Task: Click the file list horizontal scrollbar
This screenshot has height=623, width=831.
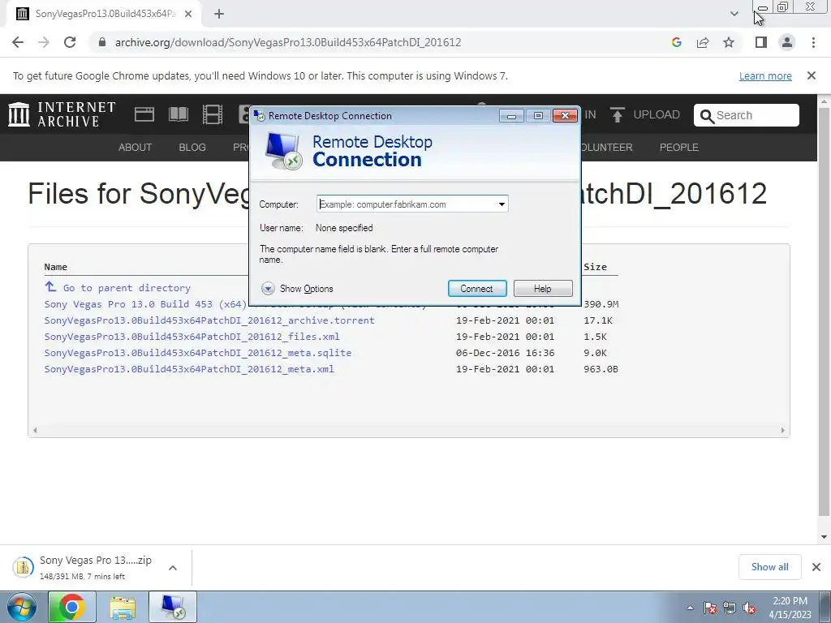Action: (409, 430)
